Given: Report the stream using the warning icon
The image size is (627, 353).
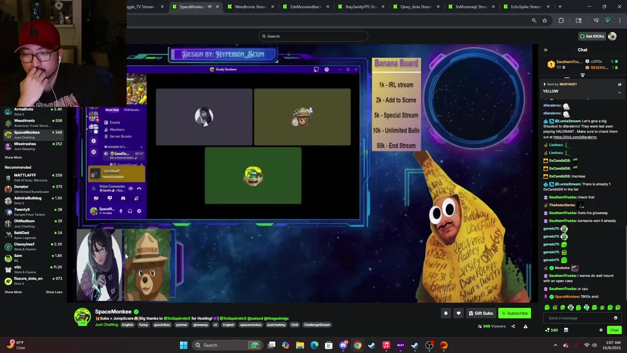Looking at the screenshot, I should 526,327.
